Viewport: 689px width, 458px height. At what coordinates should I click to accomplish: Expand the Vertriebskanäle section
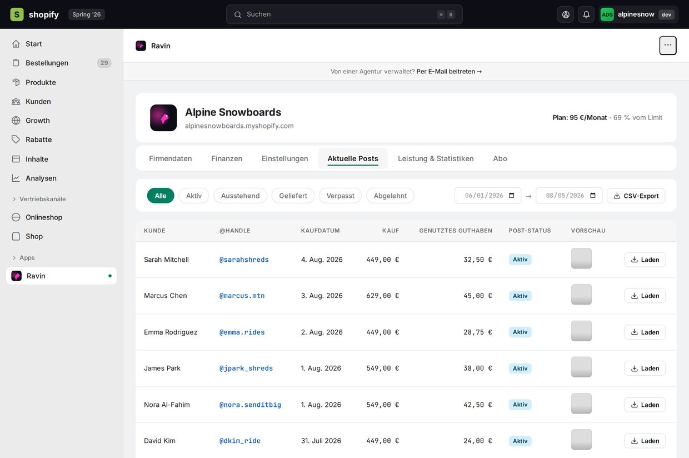pyautogui.click(x=38, y=199)
